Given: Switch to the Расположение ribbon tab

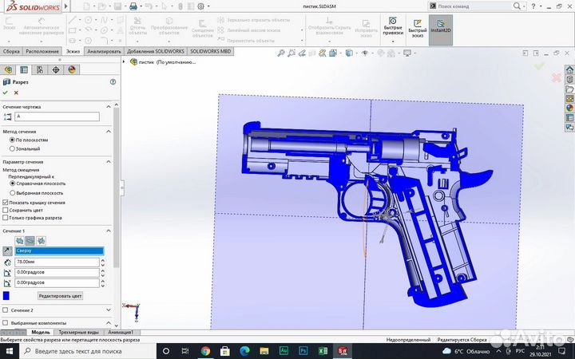Looking at the screenshot, I should pyautogui.click(x=42, y=51).
